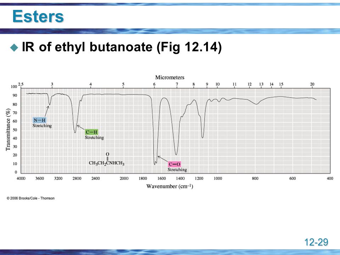Click the 'Esters' slide title
Image resolution: width=340 pixels, height=255 pixels.
coord(38,16)
